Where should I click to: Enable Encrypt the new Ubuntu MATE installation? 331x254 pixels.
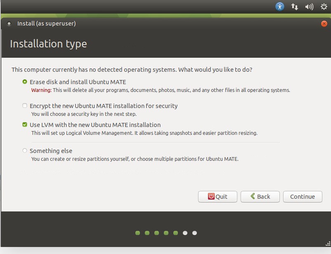tap(25, 106)
